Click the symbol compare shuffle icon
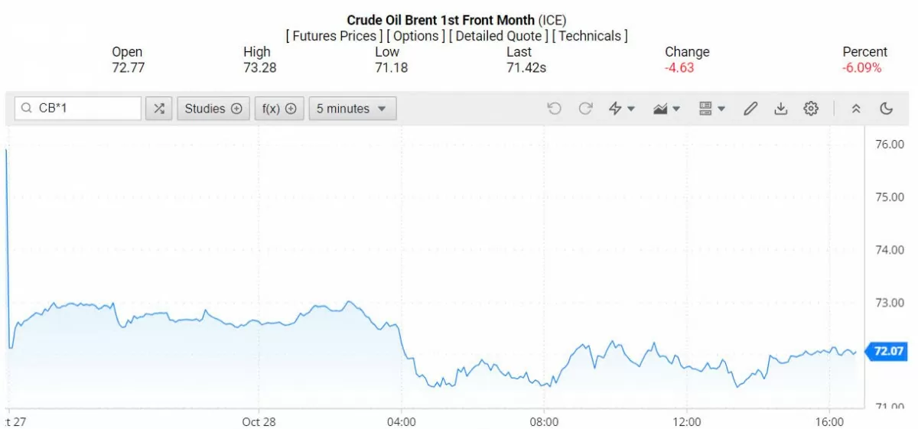The image size is (918, 429). pyautogui.click(x=158, y=109)
